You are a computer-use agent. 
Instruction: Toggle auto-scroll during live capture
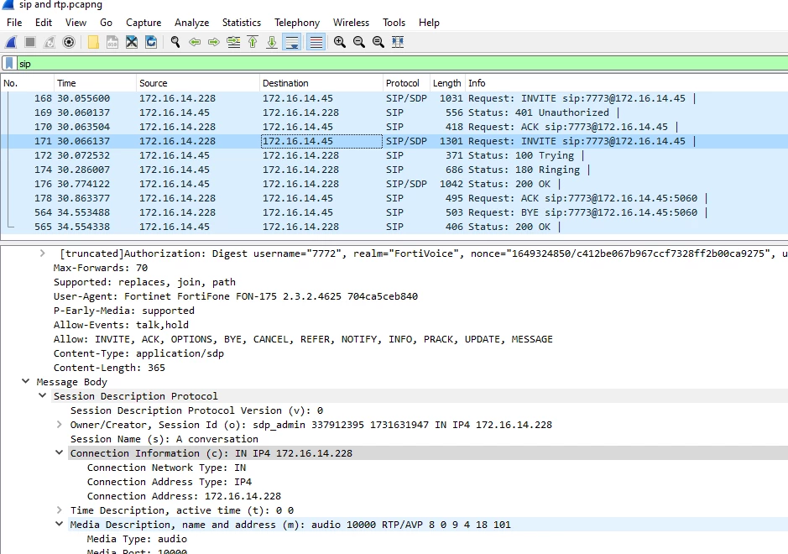coord(291,42)
